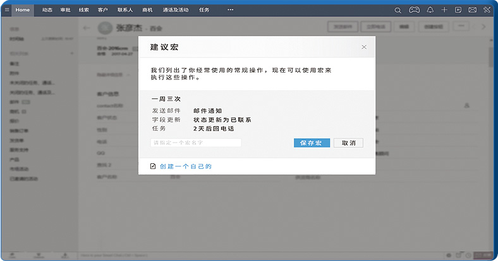Open the tools settings icon at top right
Viewport: 498px width, 261px height.
[x=487, y=10]
